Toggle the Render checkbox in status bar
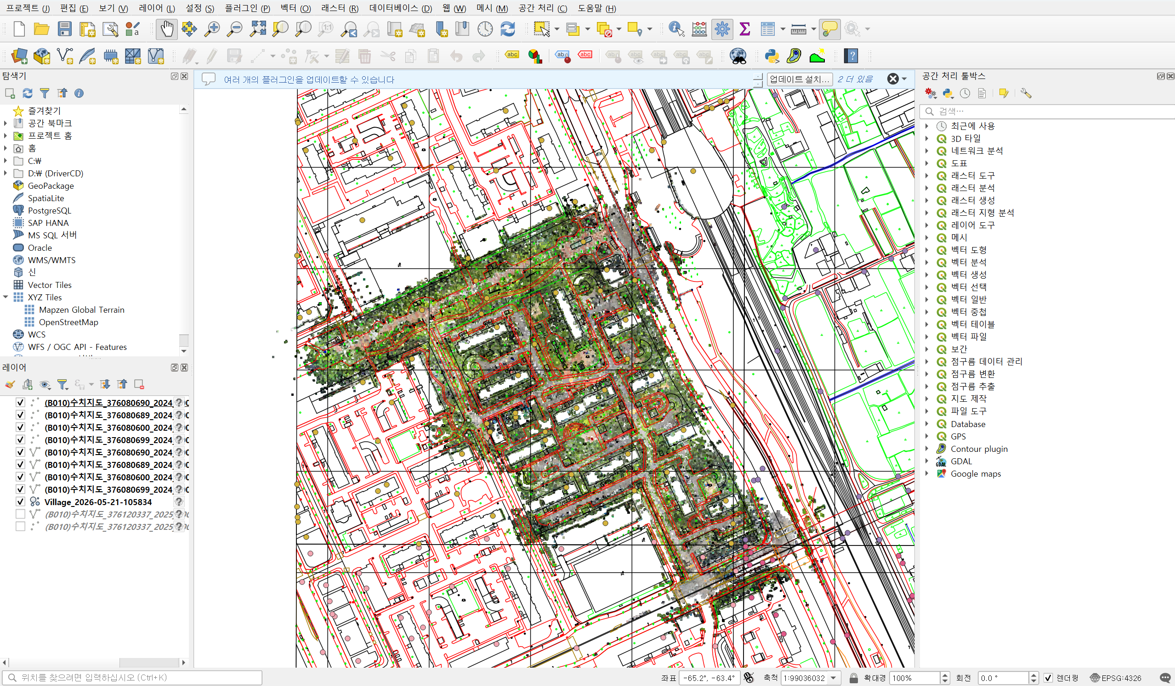Image resolution: width=1175 pixels, height=686 pixels. click(x=1048, y=678)
